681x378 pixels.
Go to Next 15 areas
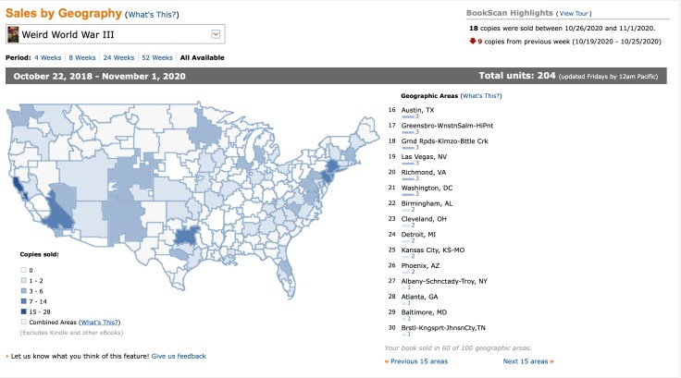click(x=526, y=360)
